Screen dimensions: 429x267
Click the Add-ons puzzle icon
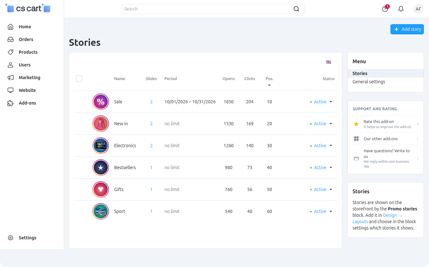click(x=11, y=103)
